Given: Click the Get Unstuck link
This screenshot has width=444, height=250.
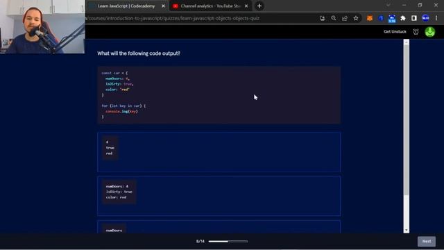Looking at the screenshot, I should coord(395,32).
